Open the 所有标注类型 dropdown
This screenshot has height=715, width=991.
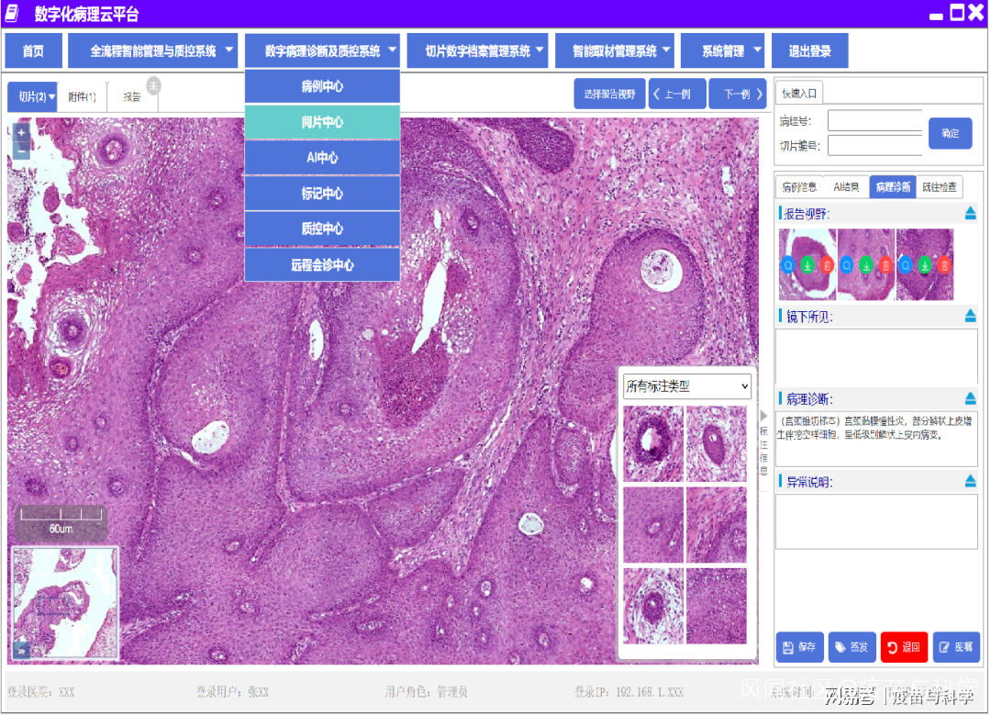(687, 386)
